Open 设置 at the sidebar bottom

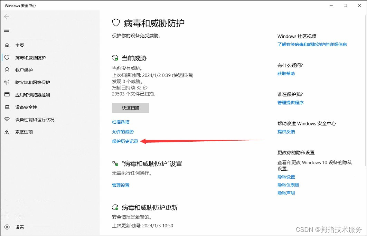tap(20, 227)
